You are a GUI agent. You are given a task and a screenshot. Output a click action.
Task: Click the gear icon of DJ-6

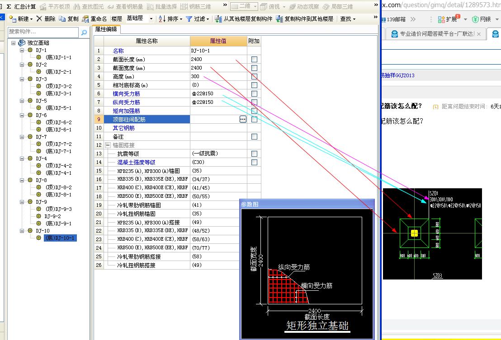[30, 115]
